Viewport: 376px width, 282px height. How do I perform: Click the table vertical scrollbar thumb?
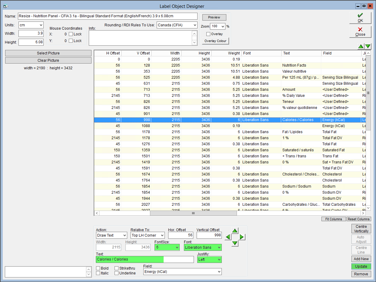click(x=368, y=93)
